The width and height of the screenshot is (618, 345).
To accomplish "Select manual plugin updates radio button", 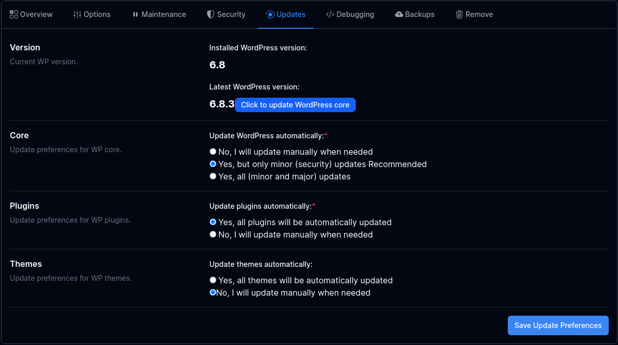I will (213, 234).
